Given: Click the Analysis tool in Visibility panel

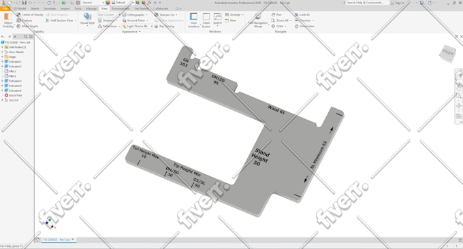Looking at the screenshot, I should (25, 20).
